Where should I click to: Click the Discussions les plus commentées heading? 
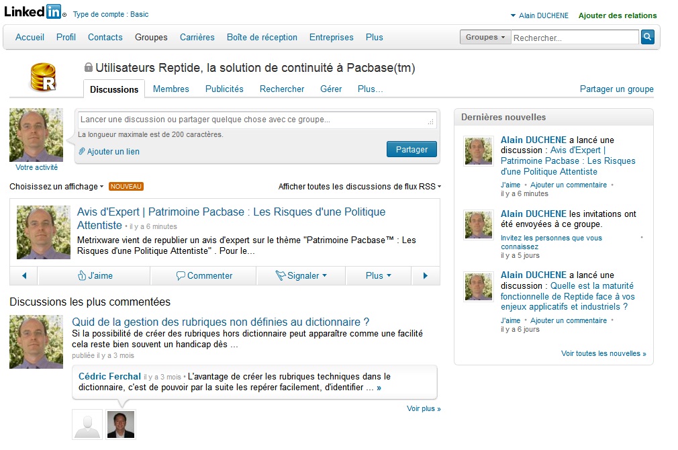[90, 302]
